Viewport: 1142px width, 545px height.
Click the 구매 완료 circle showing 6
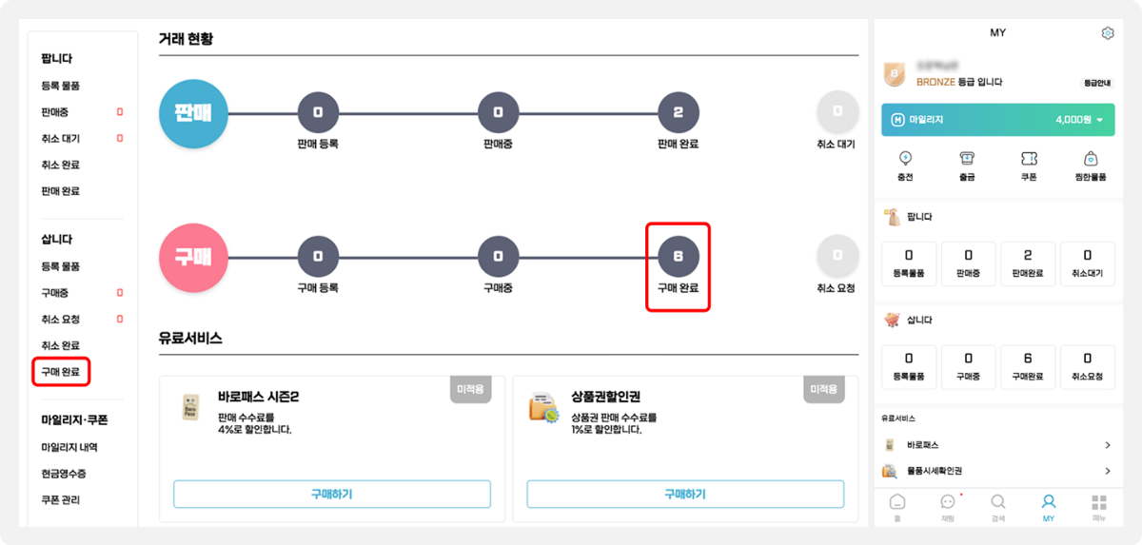pyautogui.click(x=678, y=256)
